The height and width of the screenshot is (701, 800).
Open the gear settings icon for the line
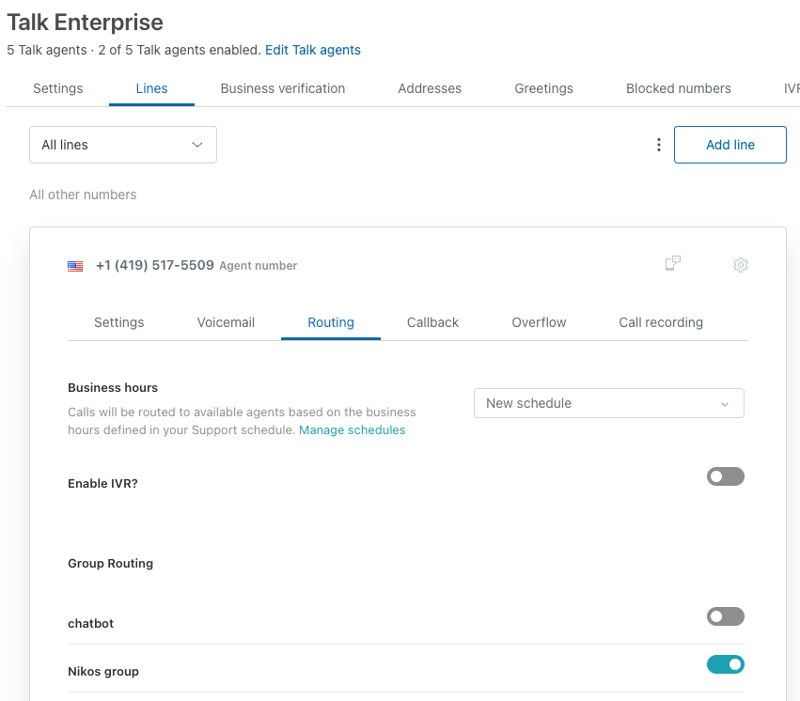(x=741, y=265)
